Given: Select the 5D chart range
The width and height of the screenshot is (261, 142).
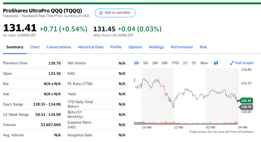Looking at the screenshot, I should pos(145,63).
